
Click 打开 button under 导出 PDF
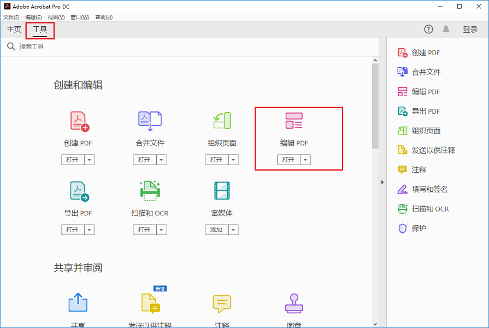click(73, 230)
